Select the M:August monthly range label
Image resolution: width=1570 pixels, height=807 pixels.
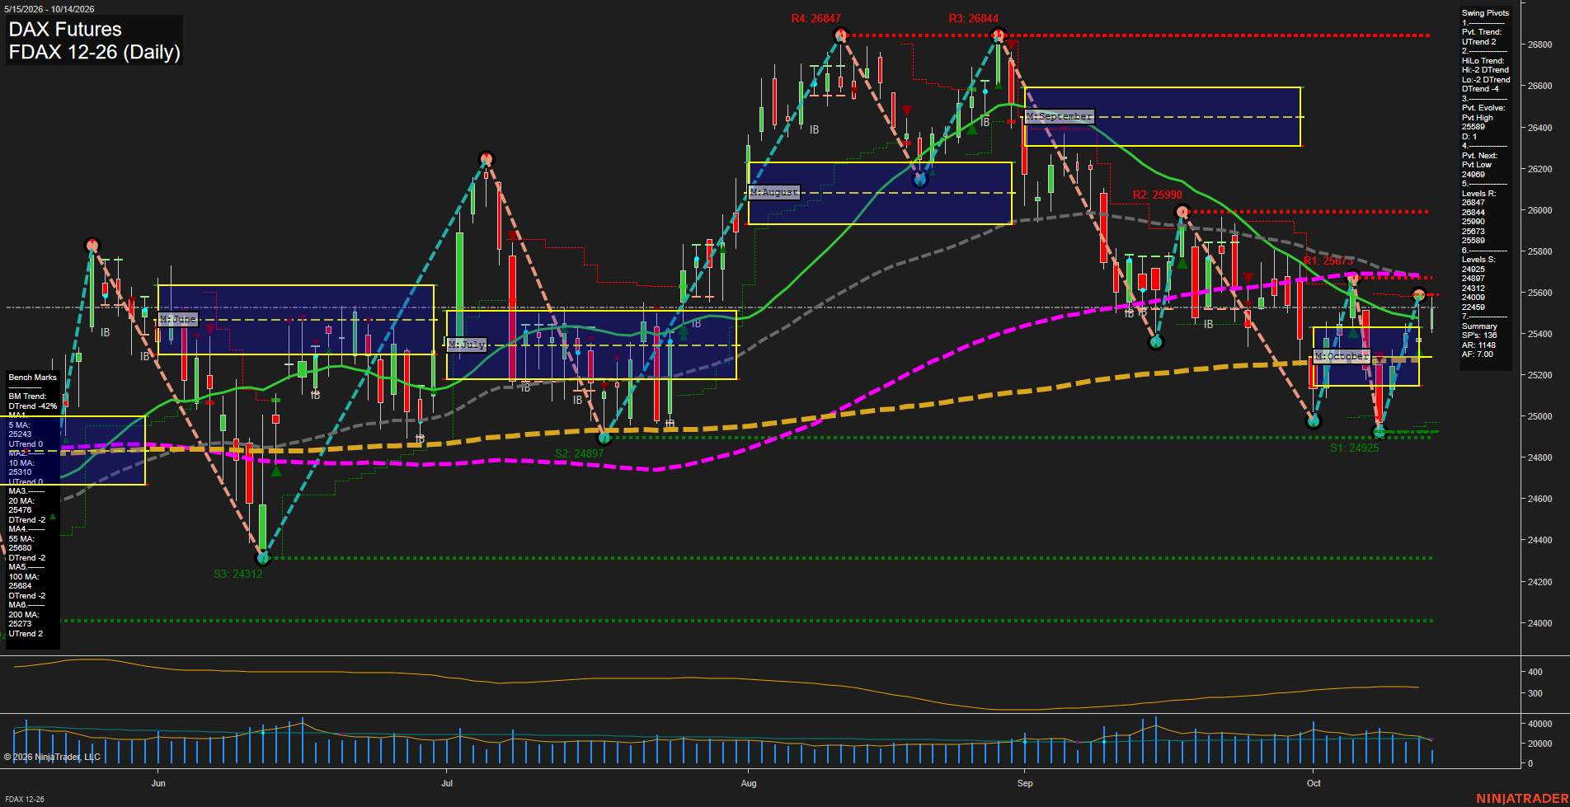774,192
